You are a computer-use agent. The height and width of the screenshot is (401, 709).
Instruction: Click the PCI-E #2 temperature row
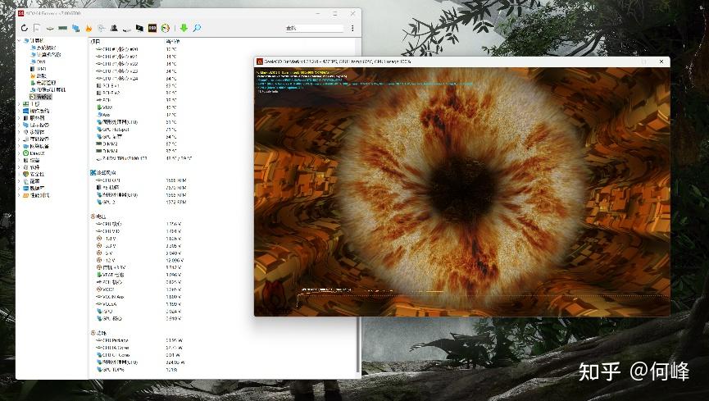pos(137,93)
